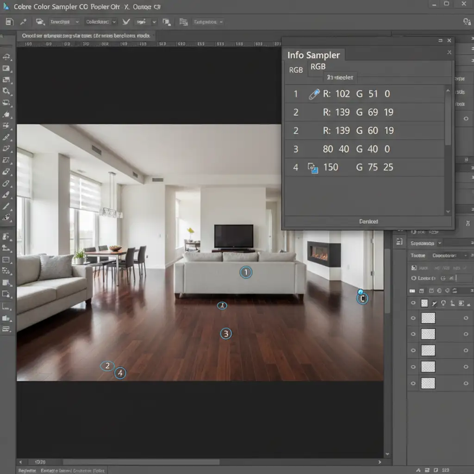Select the second RGB tab in Info panel
This screenshot has height=474, width=474.
point(318,67)
